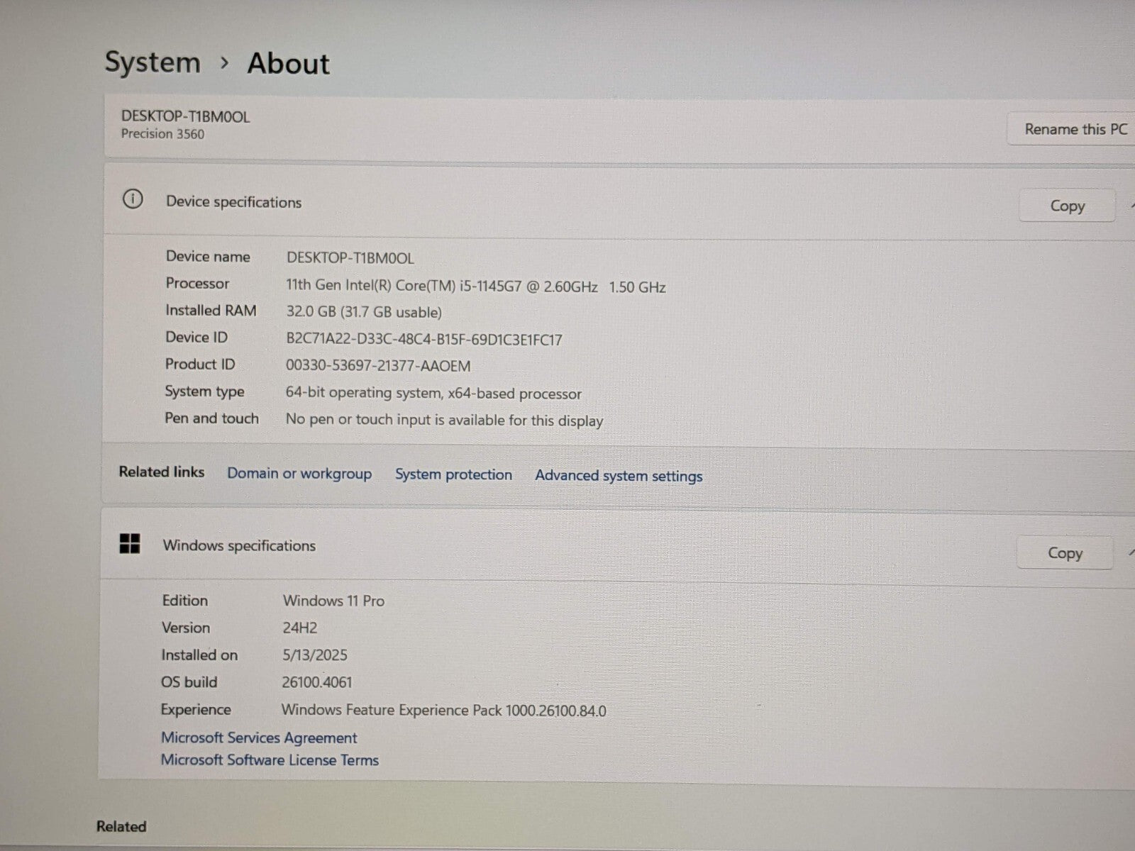Go back to System in breadcrumb
Viewport: 1135px width, 851px height.
153,62
